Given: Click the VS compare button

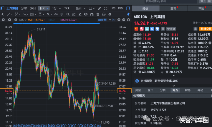Looking at the screenshot, I should (x=114, y=8).
